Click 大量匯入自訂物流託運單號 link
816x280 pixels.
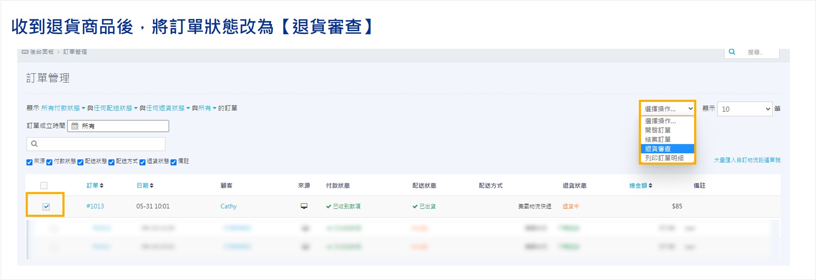[x=747, y=160]
